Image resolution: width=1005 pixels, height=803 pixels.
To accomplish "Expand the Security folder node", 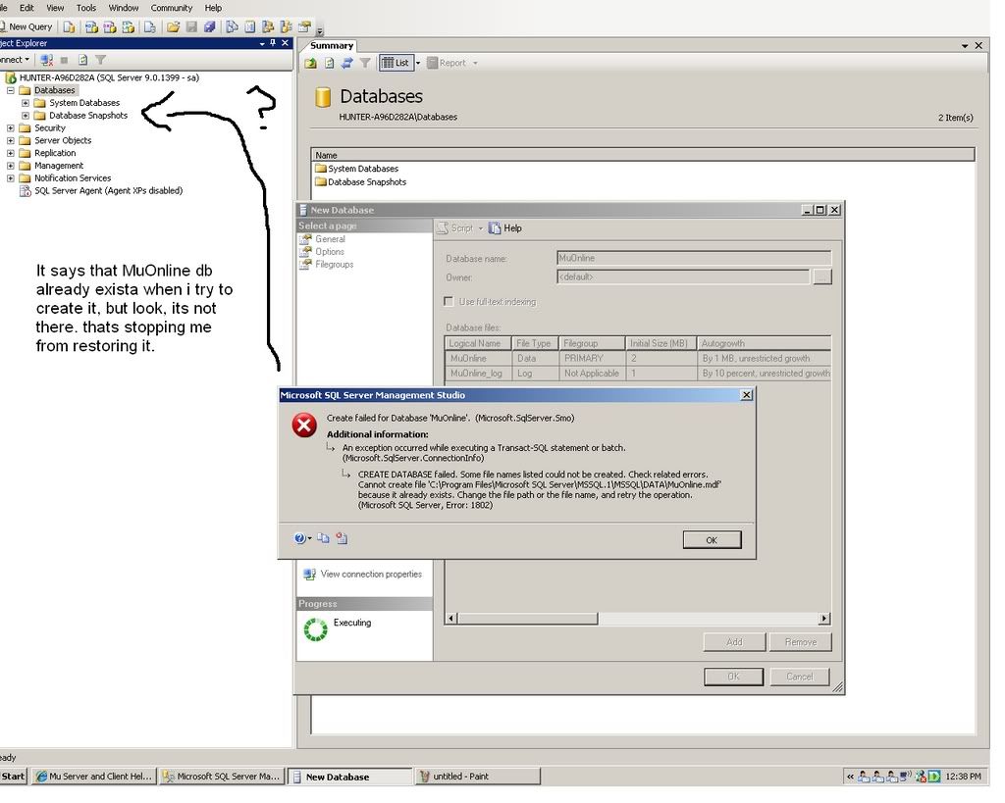I will pos(11,128).
